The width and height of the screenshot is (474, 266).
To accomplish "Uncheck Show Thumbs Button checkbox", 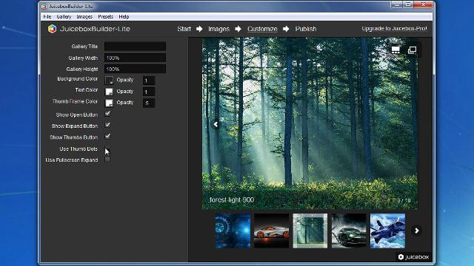I will [x=107, y=136].
